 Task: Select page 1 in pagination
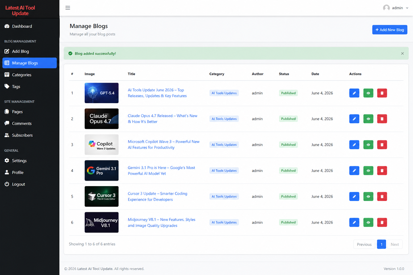[381, 244]
